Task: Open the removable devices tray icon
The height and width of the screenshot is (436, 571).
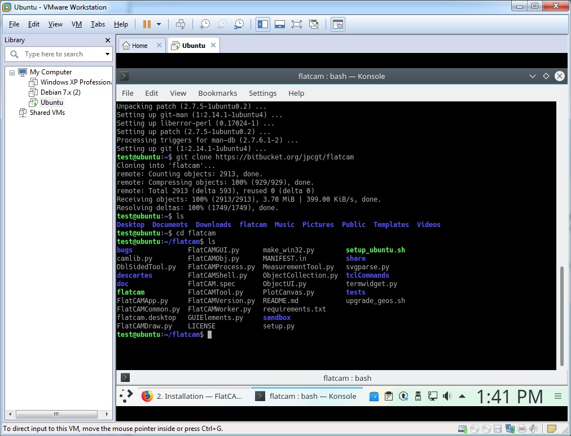Action: pyautogui.click(x=418, y=397)
